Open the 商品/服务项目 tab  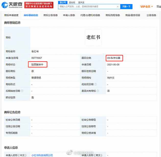click(133, 15)
